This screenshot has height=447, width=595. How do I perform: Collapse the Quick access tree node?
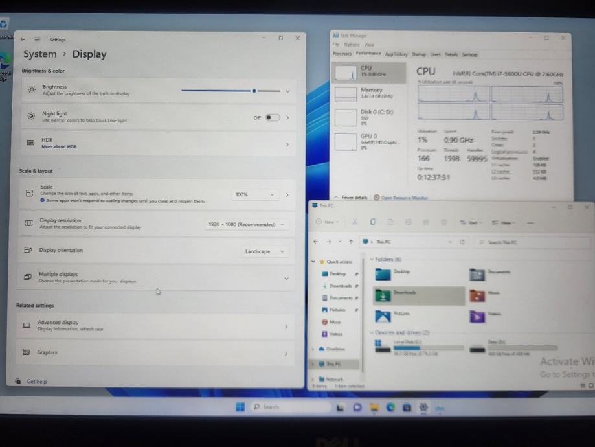click(x=313, y=262)
